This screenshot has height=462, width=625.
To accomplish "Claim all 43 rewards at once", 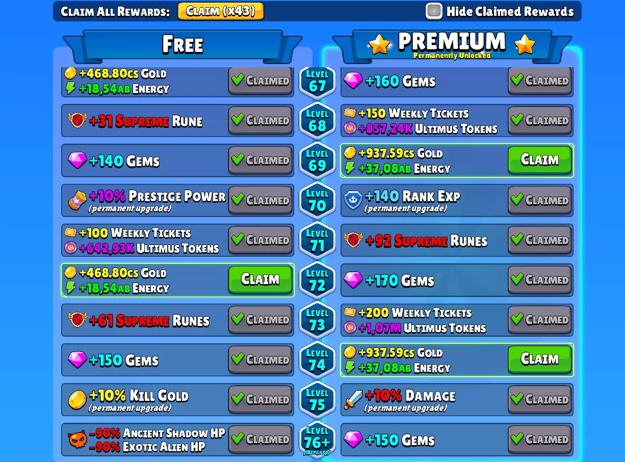I will [220, 11].
